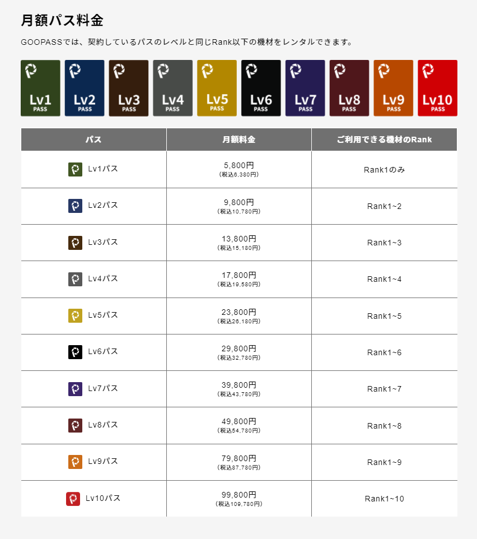477x539 pixels.
Task: Click the Lv1パス green icon in table
Action: click(x=75, y=169)
